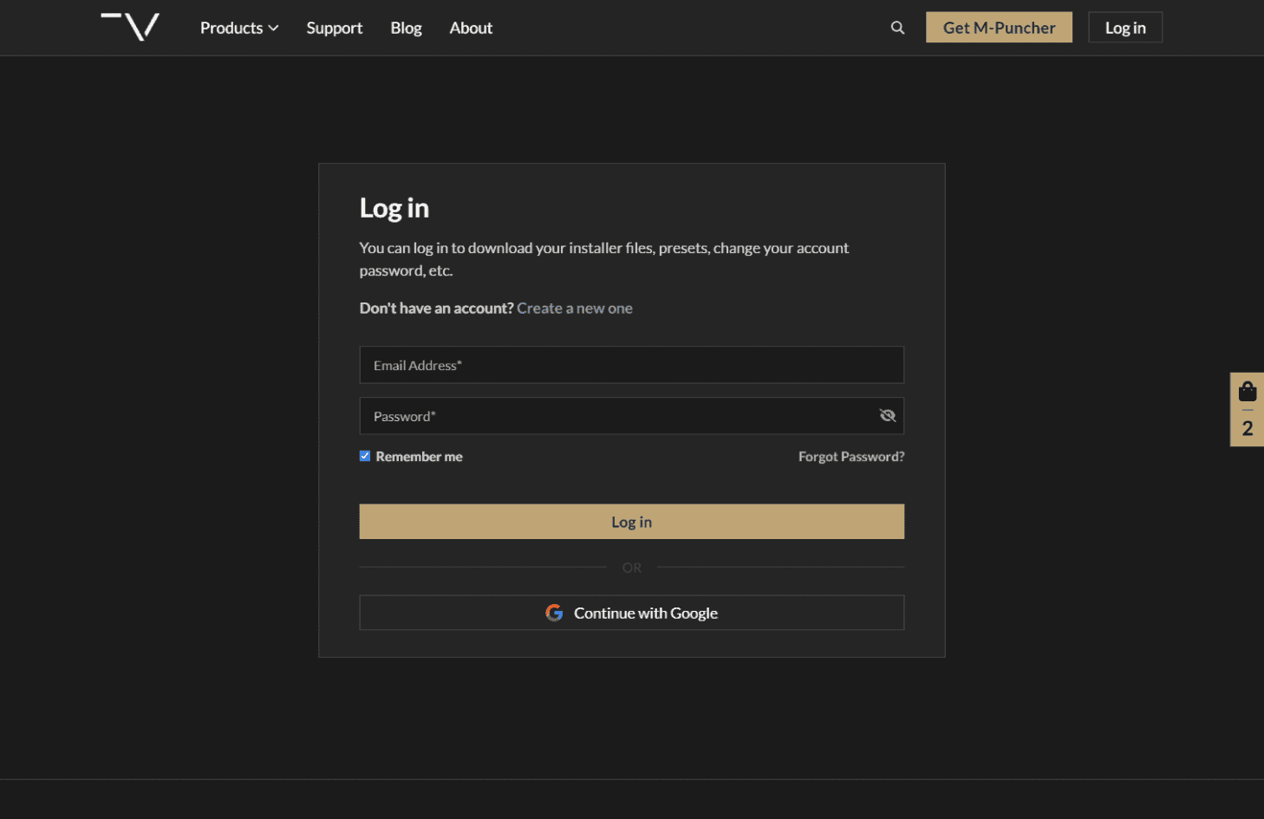Screen dimensions: 1264x819
Task: Click the Forgot Password? link
Action: click(850, 457)
